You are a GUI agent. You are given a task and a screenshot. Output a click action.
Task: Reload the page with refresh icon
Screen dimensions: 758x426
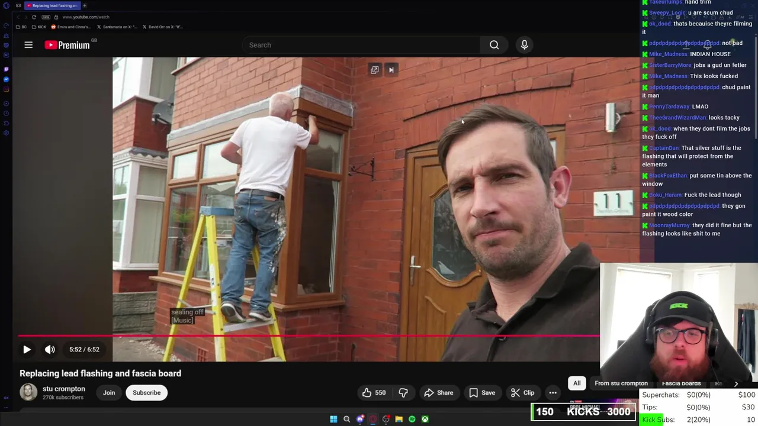[x=34, y=17]
